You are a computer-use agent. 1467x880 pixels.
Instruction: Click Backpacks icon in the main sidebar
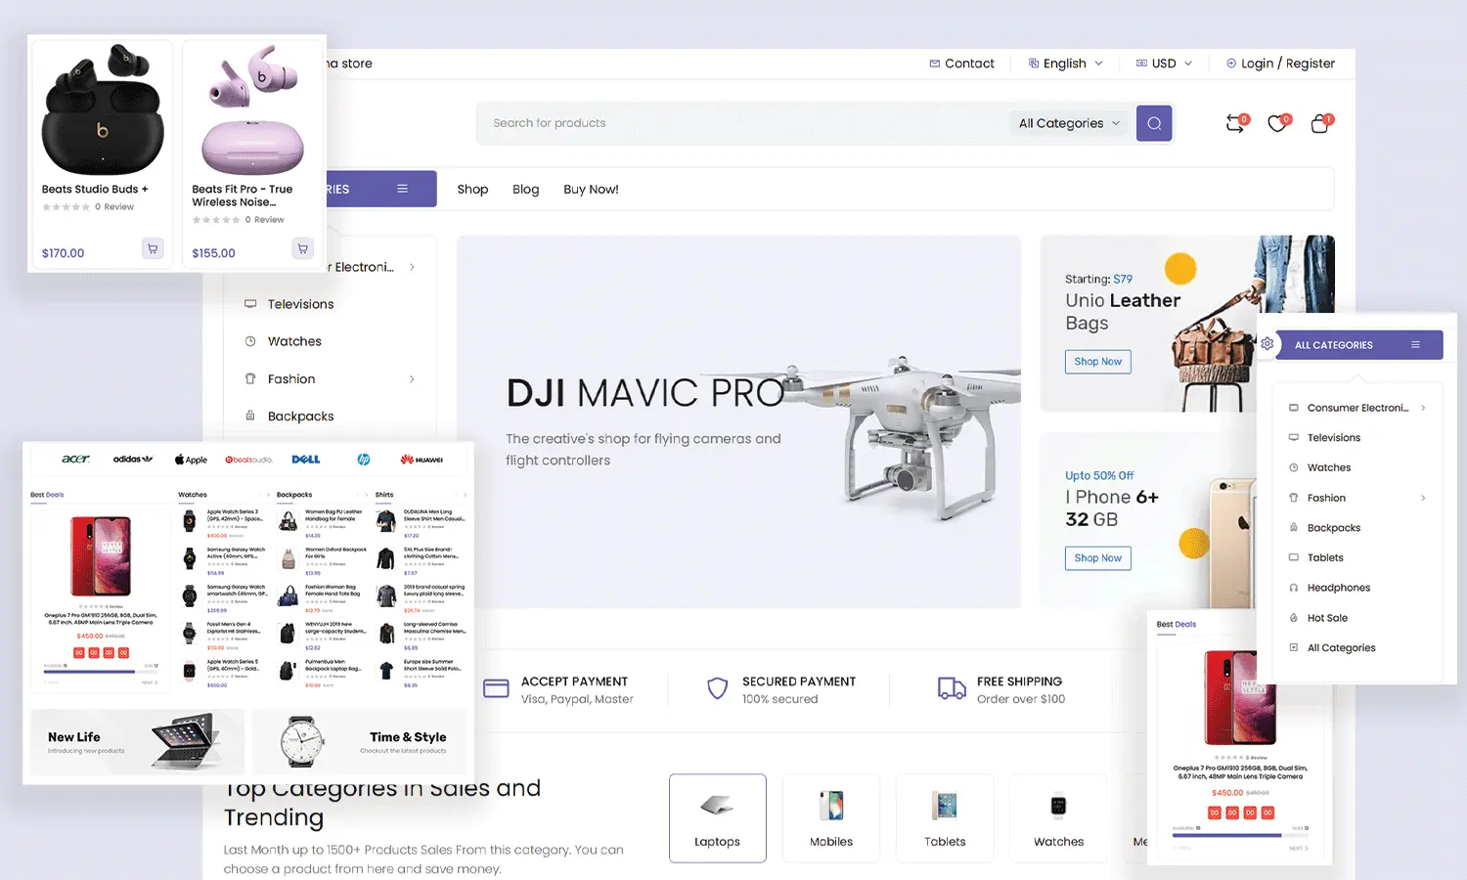[250, 416]
